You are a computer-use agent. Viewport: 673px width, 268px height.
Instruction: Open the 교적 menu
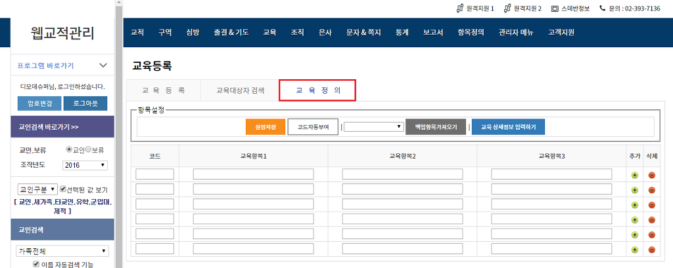tap(137, 32)
